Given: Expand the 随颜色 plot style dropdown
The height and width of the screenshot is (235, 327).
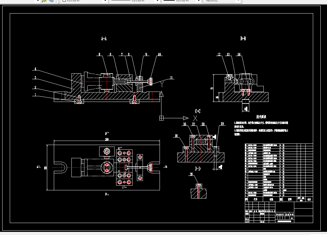Looking at the screenshot, I should 239,1.
